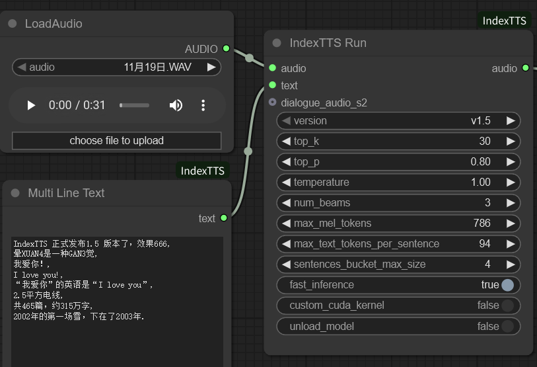This screenshot has width=537, height=367.
Task: Click the dialogue_audio_s2 input port
Action: pos(272,102)
